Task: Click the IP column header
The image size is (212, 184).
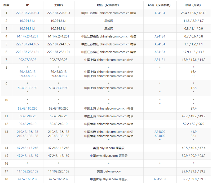Action: point(28,5)
